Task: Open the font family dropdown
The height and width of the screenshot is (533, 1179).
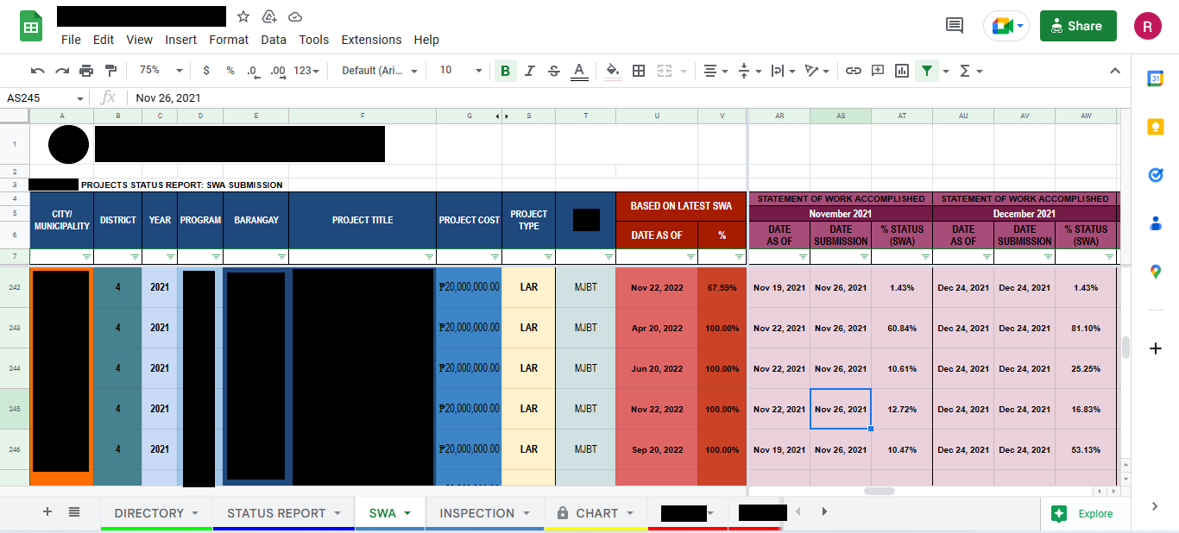Action: coord(380,71)
